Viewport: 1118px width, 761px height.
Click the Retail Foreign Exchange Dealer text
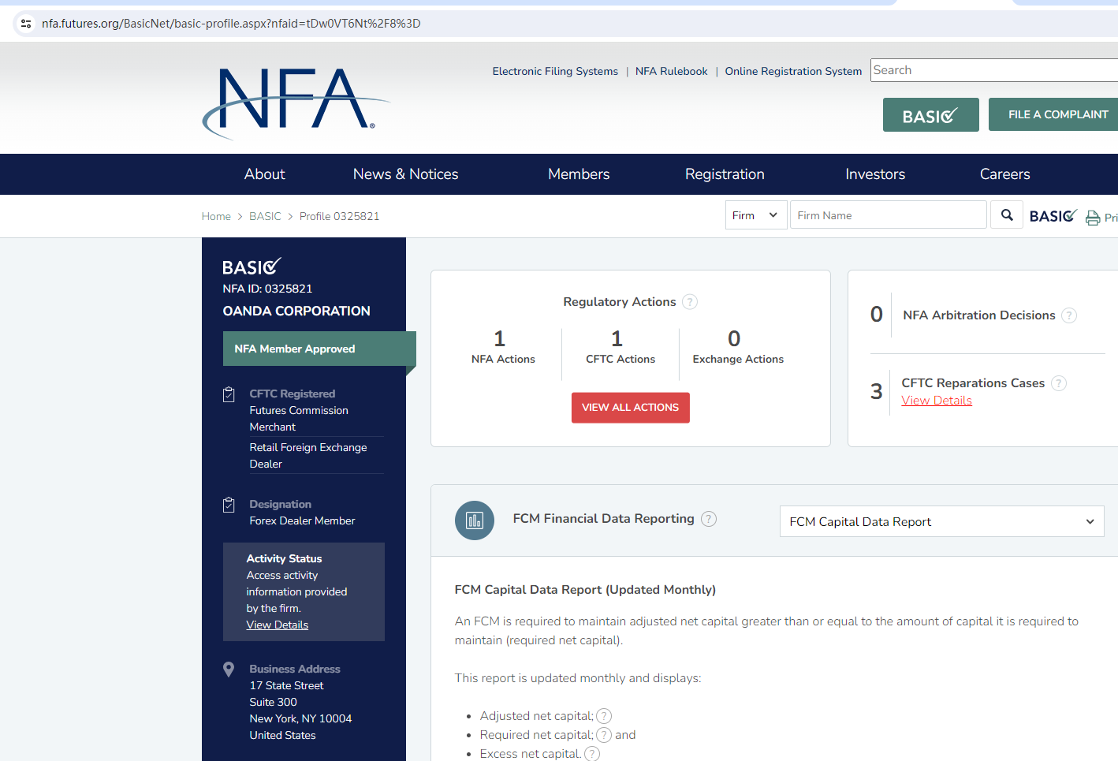pyautogui.click(x=308, y=456)
